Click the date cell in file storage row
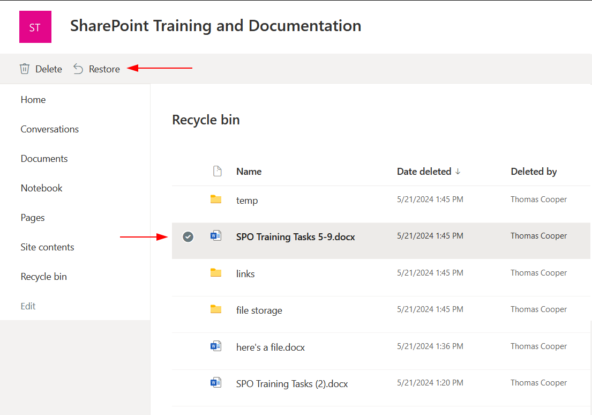 click(430, 309)
